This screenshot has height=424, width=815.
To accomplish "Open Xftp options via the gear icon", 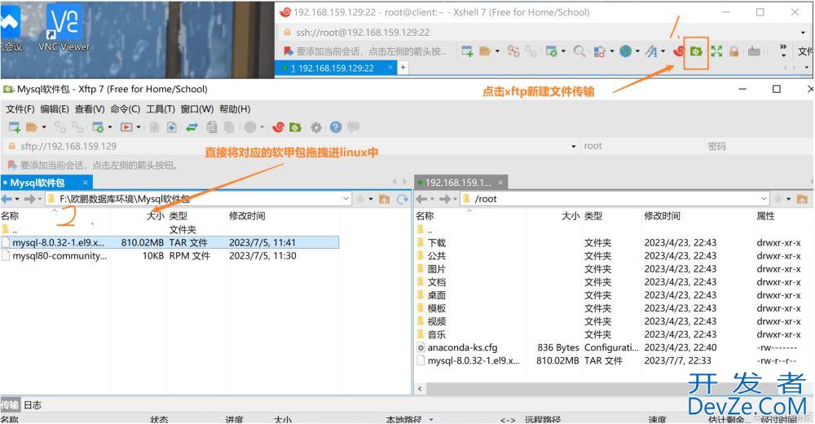I will pos(316,127).
